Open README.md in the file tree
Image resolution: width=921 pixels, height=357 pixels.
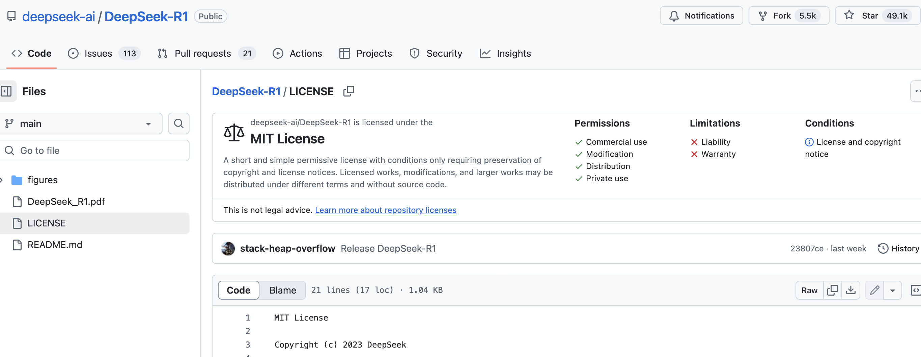[x=55, y=245]
